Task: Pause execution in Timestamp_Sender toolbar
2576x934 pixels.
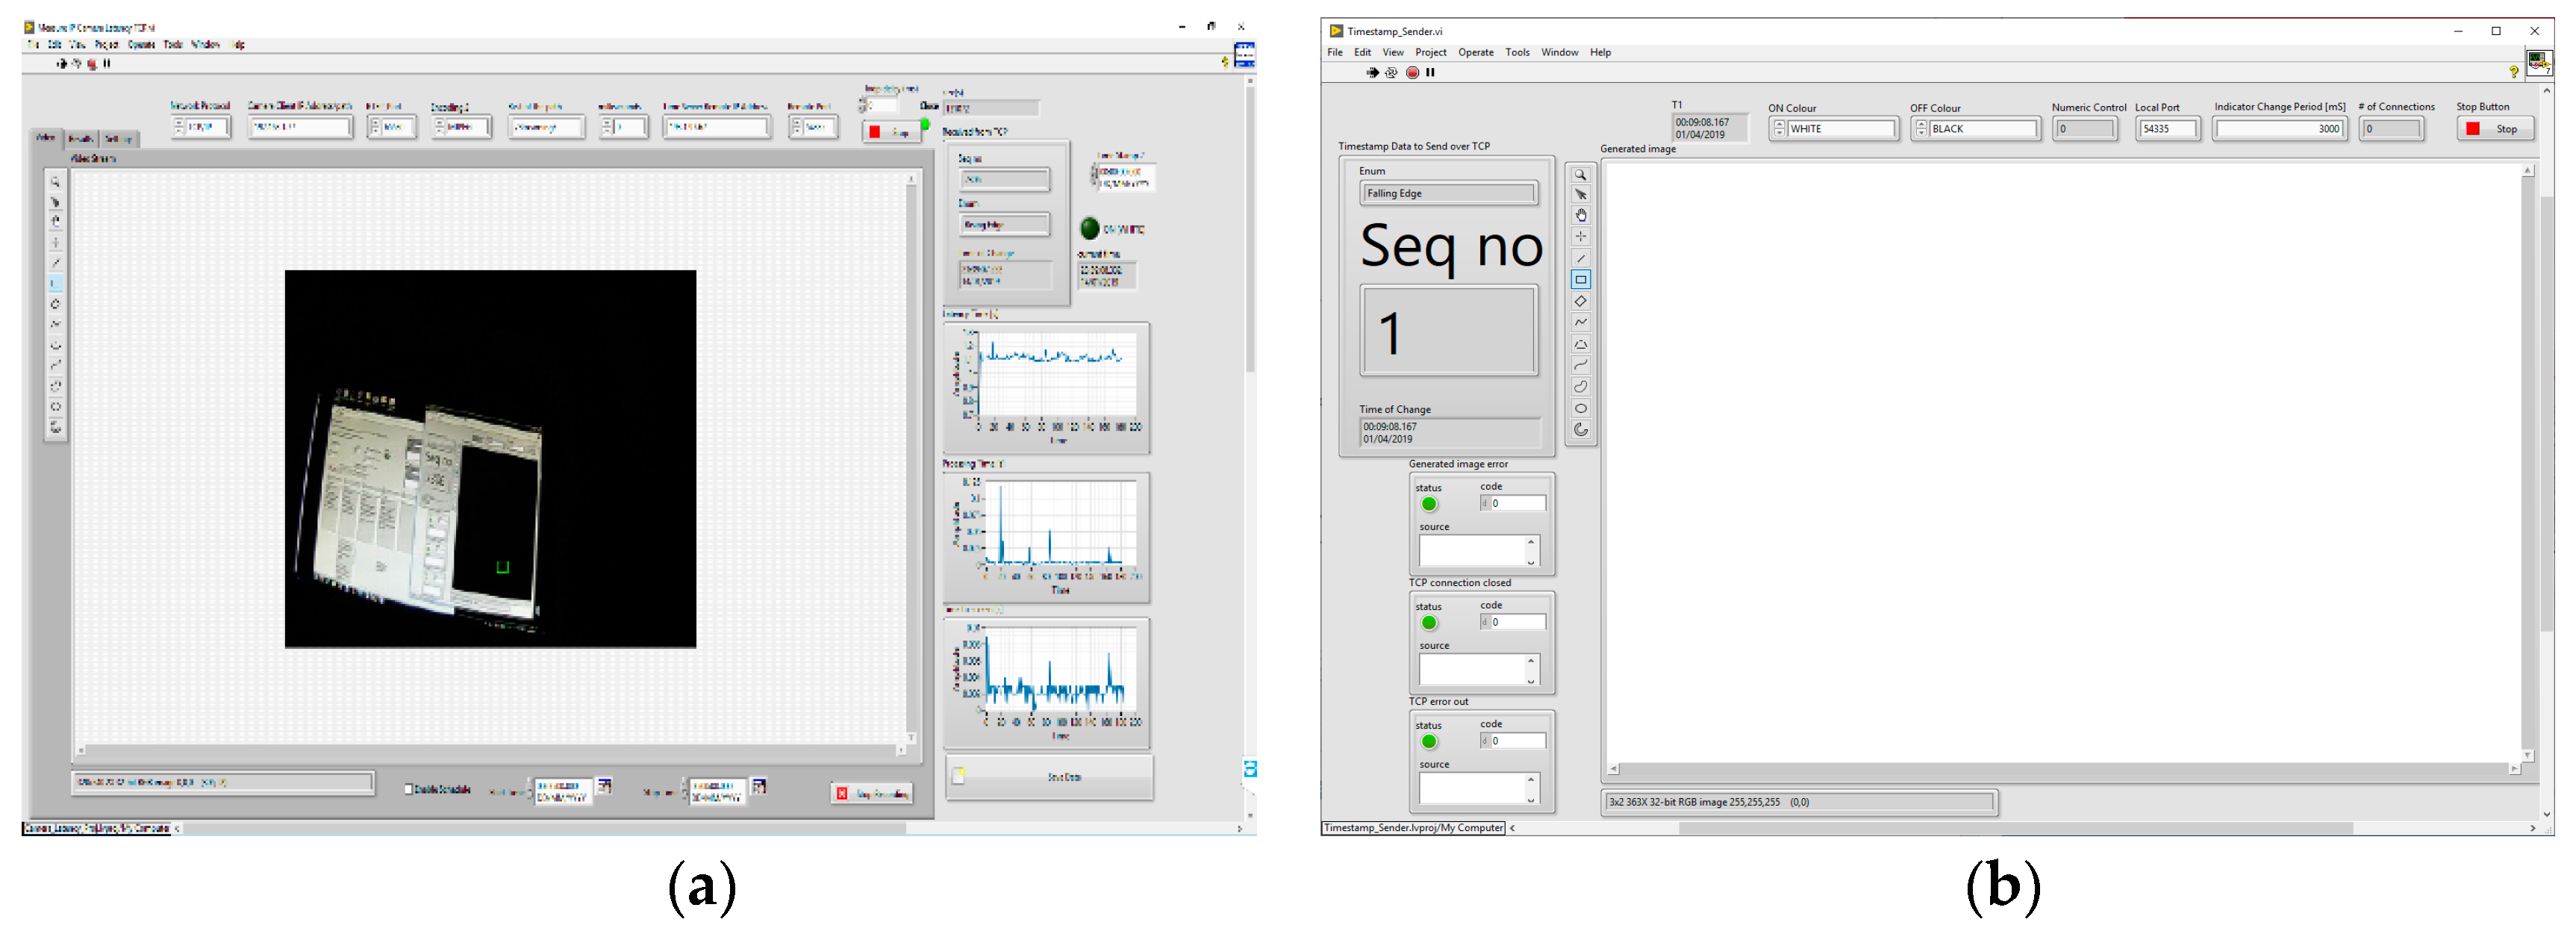Action: click(1430, 72)
